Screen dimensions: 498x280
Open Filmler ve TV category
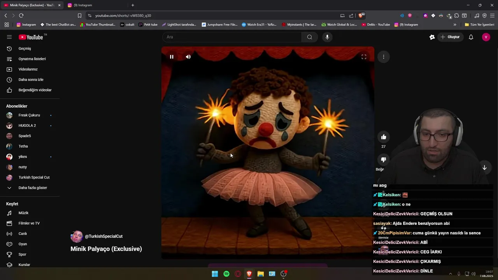(x=30, y=223)
